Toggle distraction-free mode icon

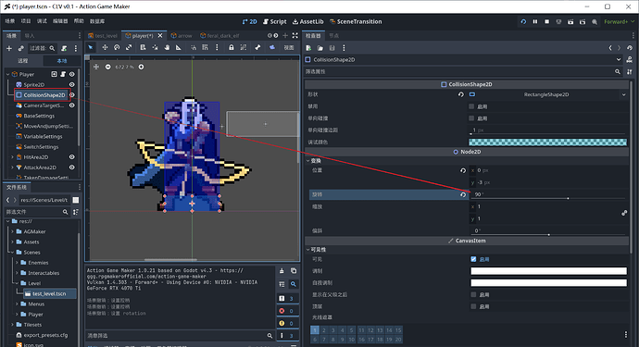[x=295, y=36]
